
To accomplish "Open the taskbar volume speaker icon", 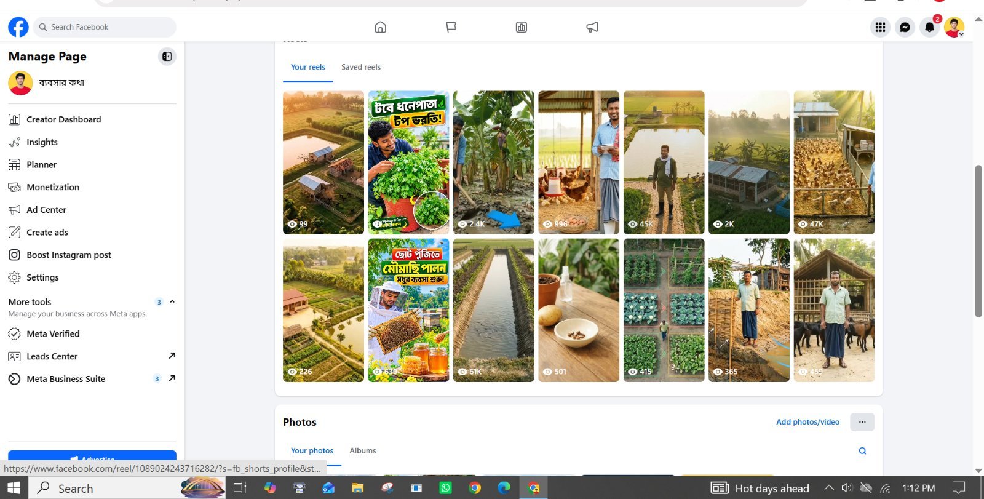I will coord(847,488).
